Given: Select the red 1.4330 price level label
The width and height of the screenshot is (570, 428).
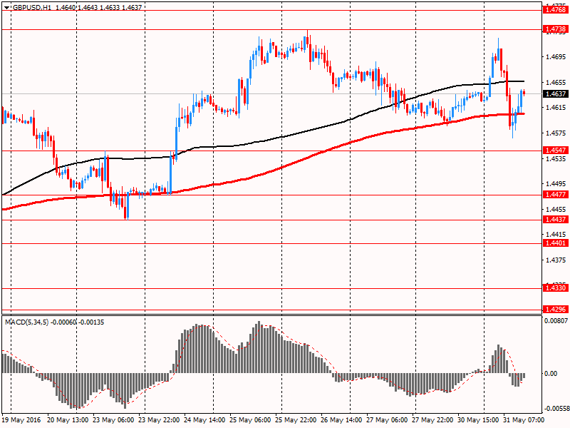Looking at the screenshot, I should tap(555, 288).
